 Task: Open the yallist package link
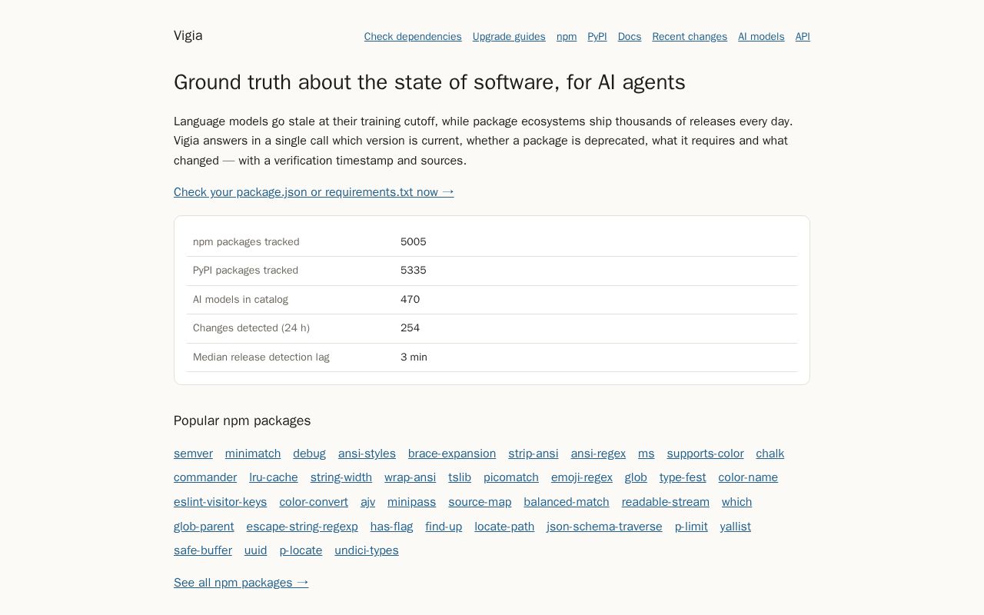tap(736, 527)
